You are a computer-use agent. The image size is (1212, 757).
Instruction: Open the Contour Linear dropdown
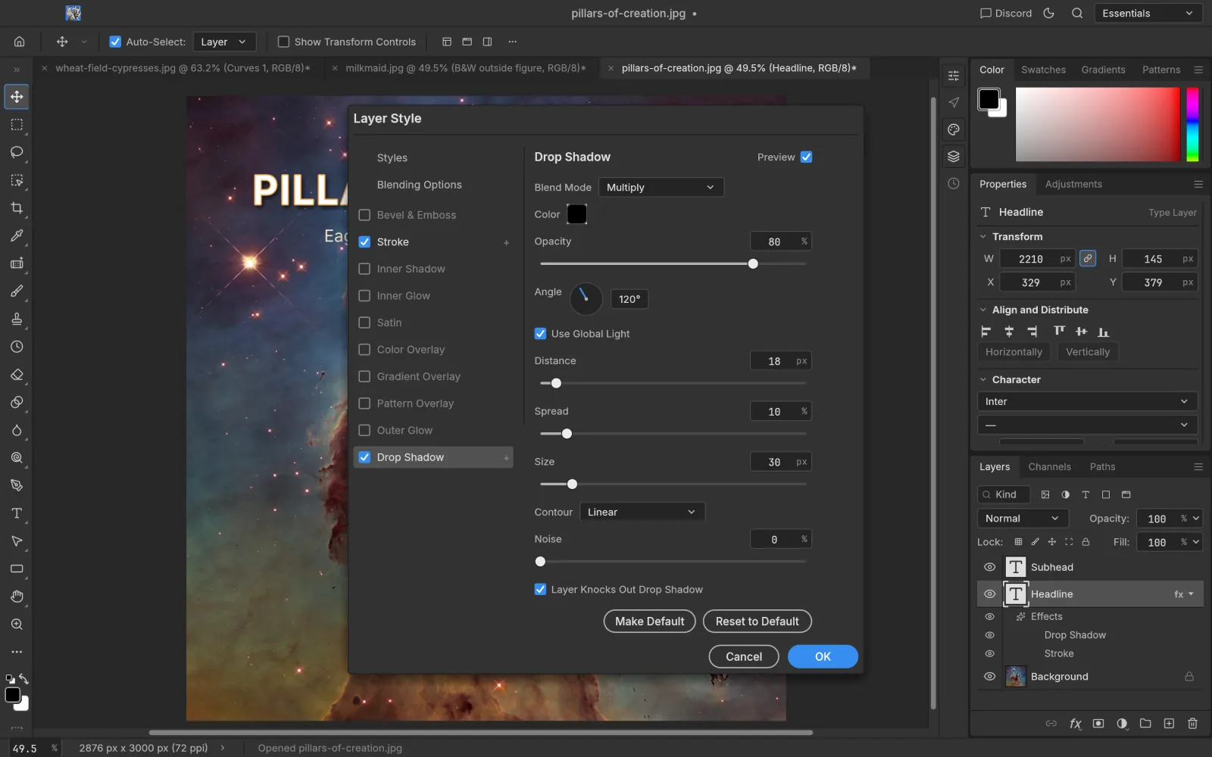click(x=642, y=512)
